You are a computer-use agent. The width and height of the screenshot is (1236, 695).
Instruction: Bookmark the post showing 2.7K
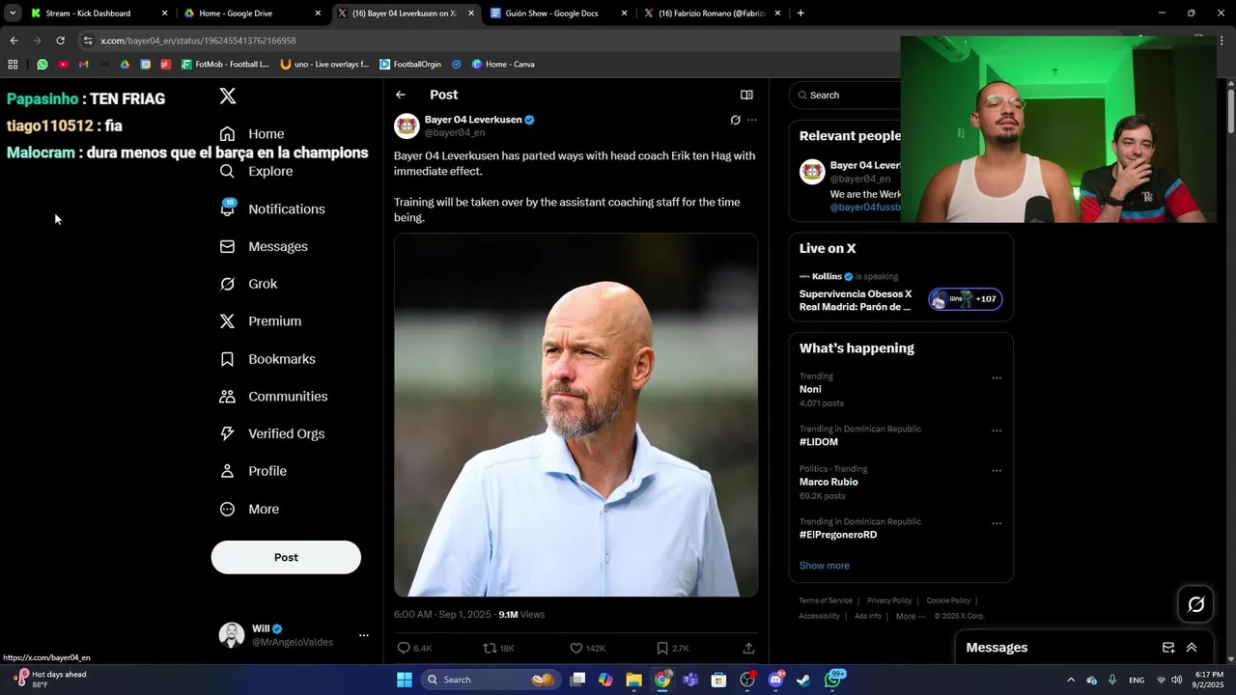(x=662, y=649)
